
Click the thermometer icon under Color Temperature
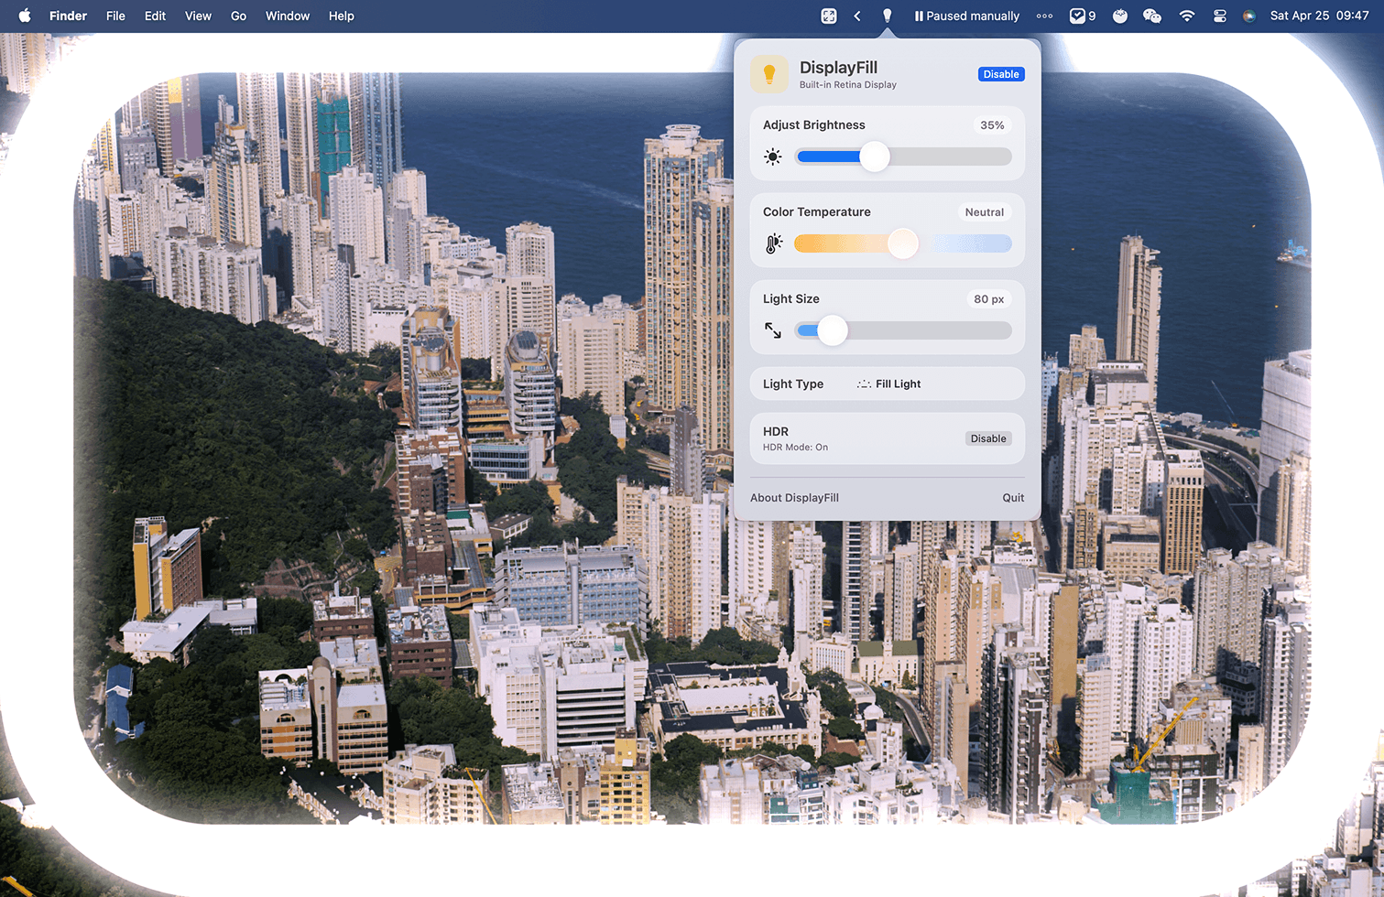click(772, 243)
